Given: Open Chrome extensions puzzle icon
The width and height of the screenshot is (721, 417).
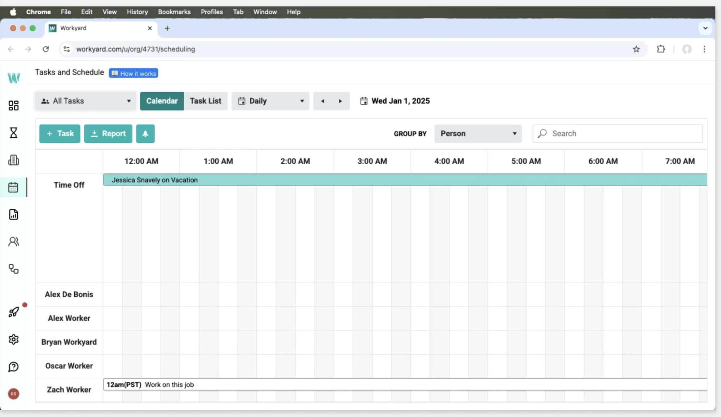Looking at the screenshot, I should point(661,49).
